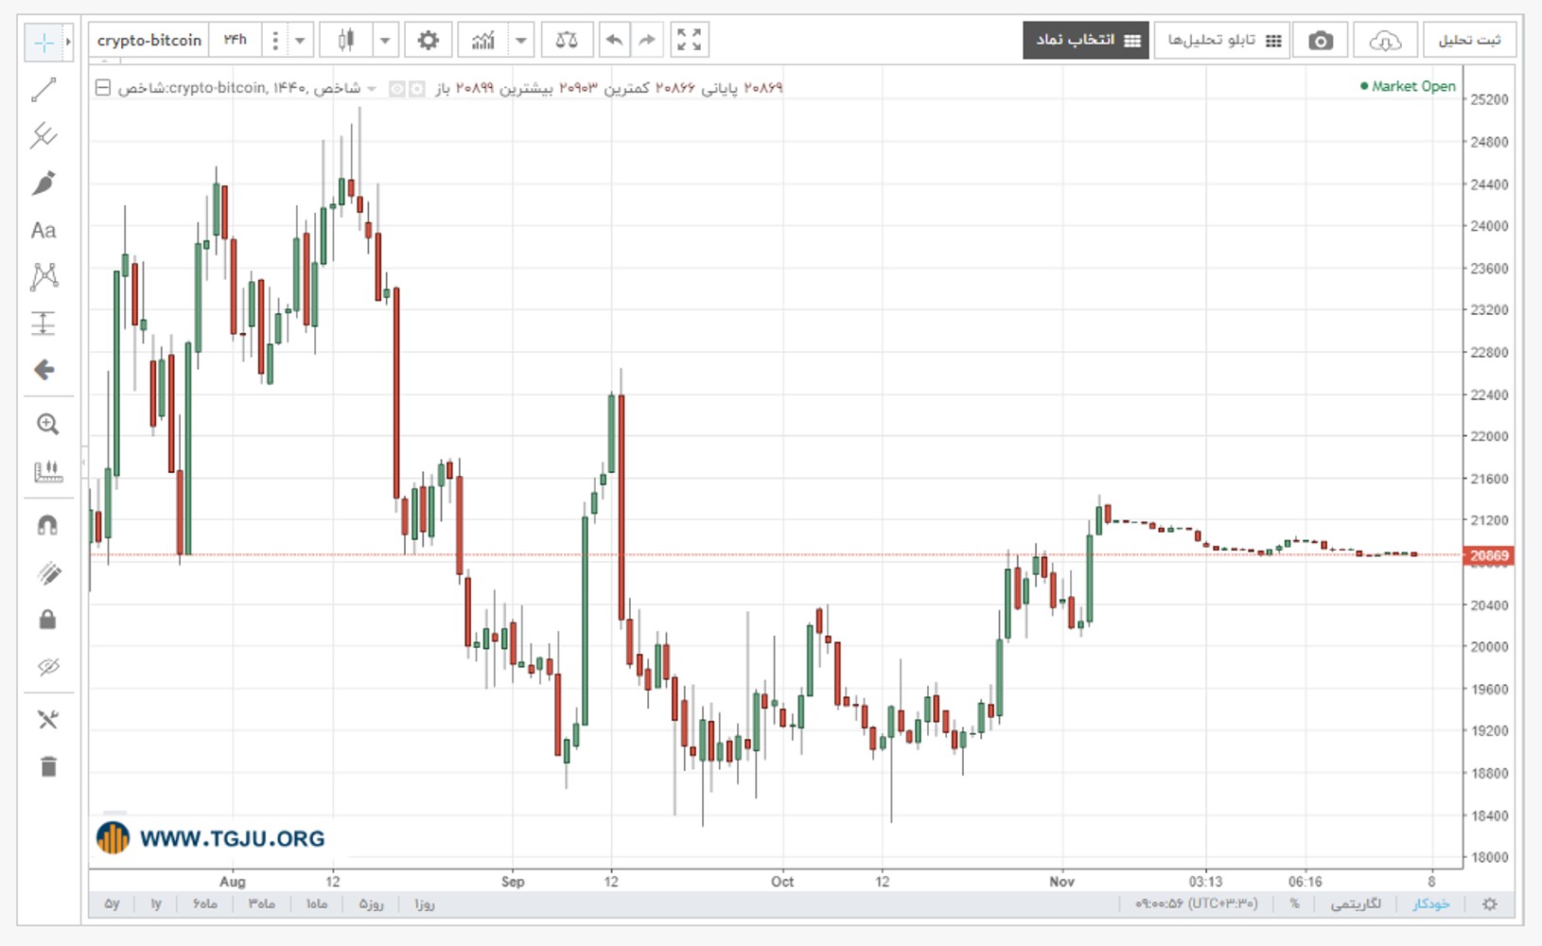Click the cloud save icon
The width and height of the screenshot is (1542, 946).
[x=1385, y=41]
